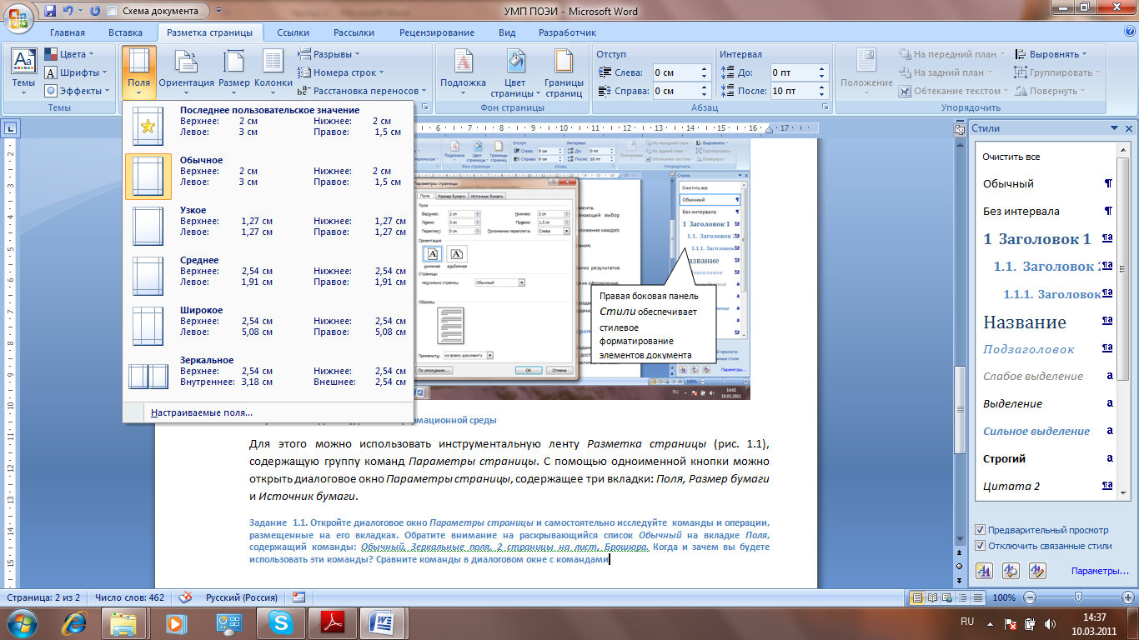Viewport: 1139px width, 640px height.
Task: Save the document from quick access toolbar
Action: 50,12
